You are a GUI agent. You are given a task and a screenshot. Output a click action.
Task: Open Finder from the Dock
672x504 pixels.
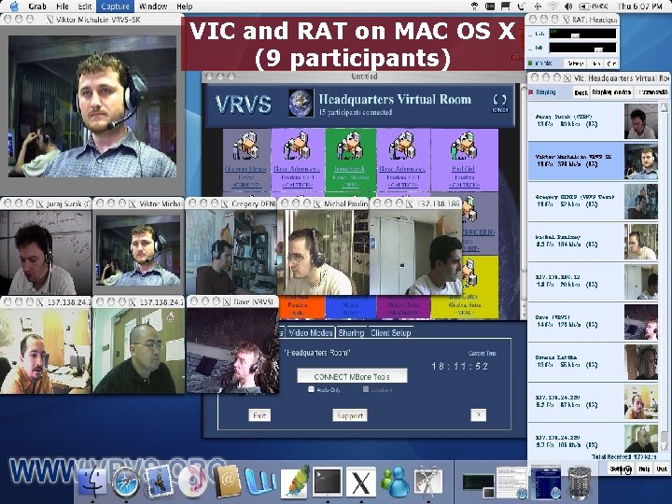click(93, 483)
